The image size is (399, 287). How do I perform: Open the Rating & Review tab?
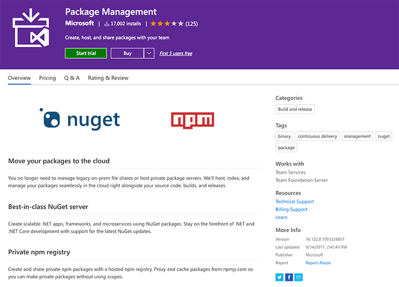click(108, 78)
